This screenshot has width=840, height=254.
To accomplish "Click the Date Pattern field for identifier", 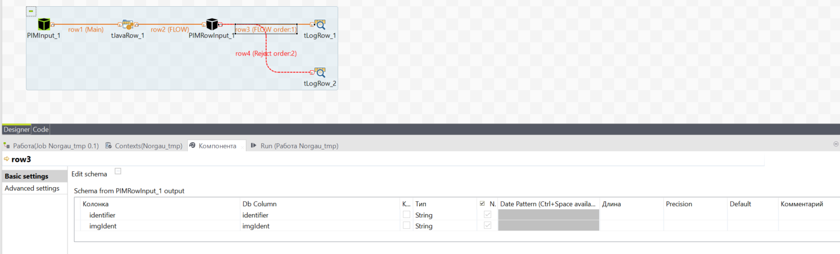I will click(x=549, y=215).
